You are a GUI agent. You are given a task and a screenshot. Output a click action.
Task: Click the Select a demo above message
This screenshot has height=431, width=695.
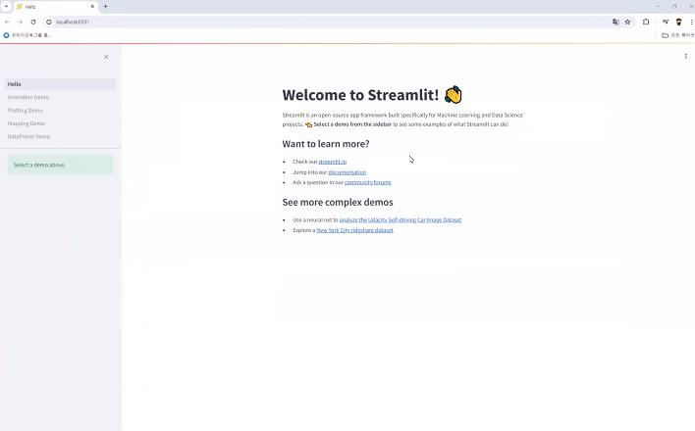coord(60,165)
